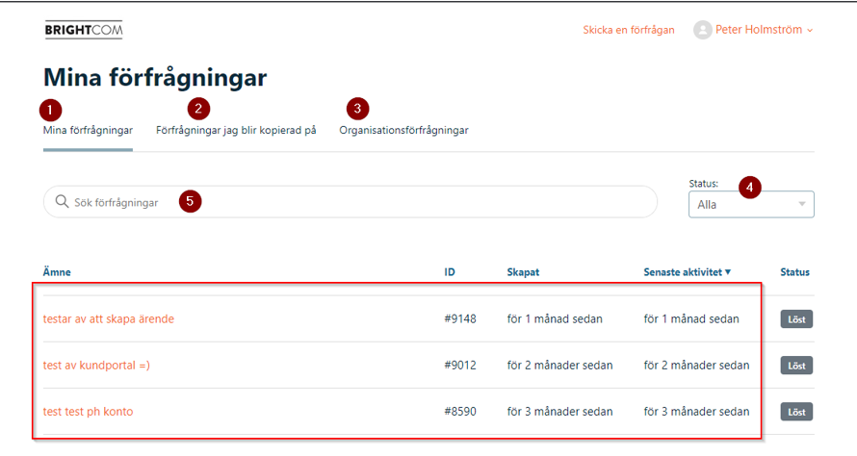
Task: Click red marker number 2
Action: 199,108
